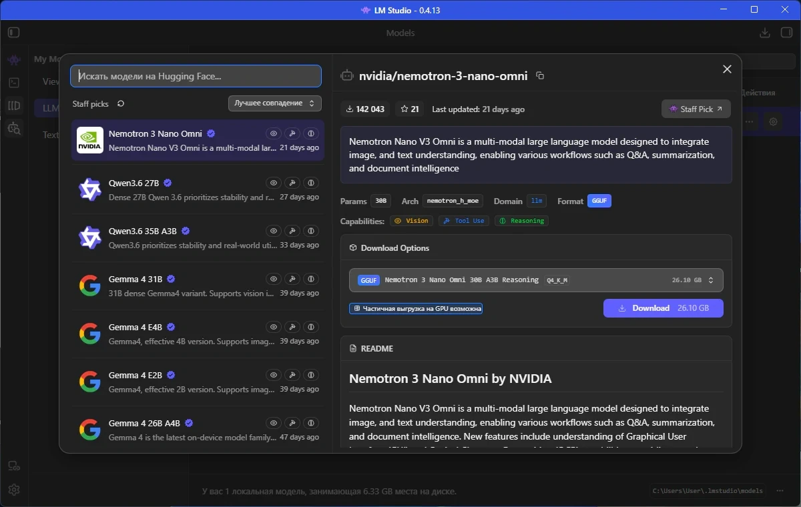The image size is (801, 507).
Task: Refresh the Staff picks list
Action: pyautogui.click(x=121, y=103)
